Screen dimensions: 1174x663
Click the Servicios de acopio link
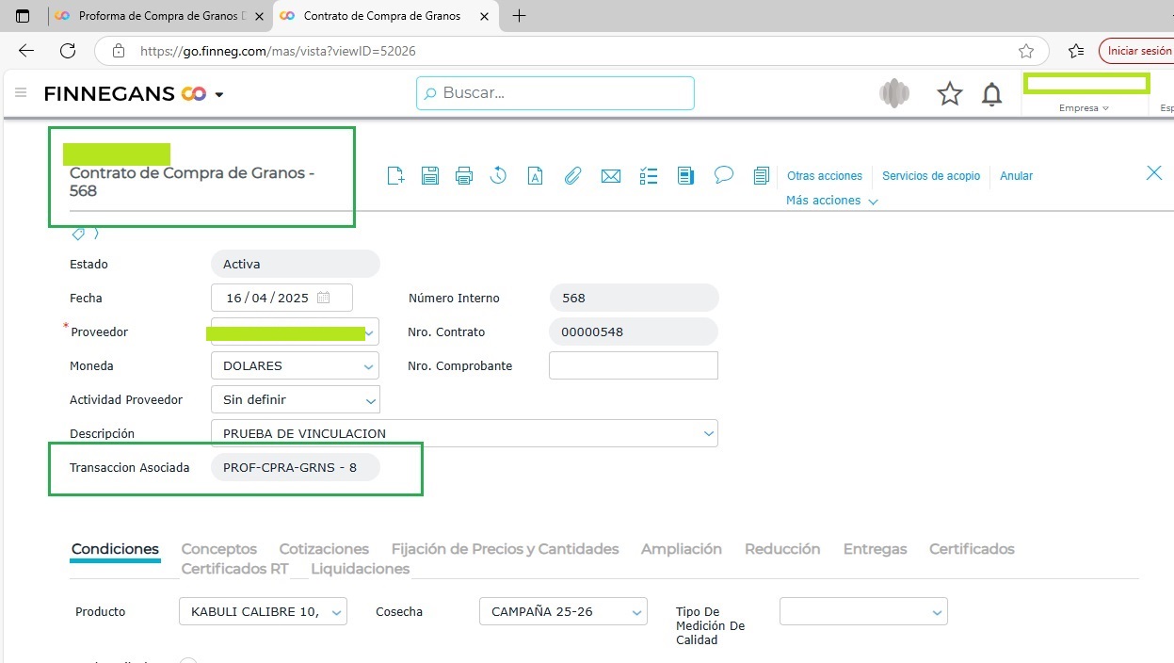click(930, 176)
